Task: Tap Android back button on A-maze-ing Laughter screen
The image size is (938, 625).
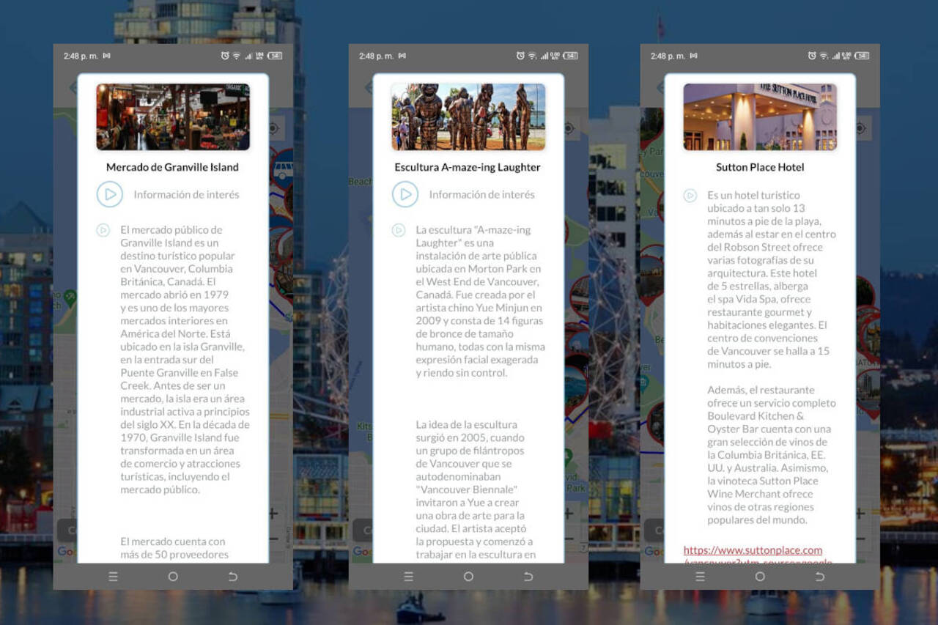Action: pyautogui.click(x=528, y=577)
